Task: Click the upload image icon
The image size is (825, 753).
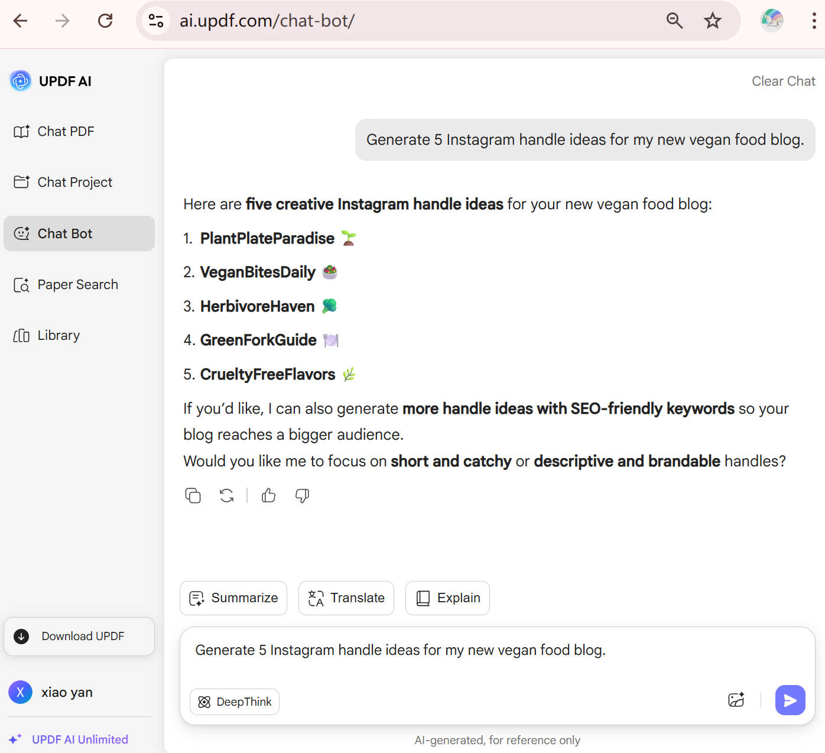Action: pyautogui.click(x=736, y=700)
